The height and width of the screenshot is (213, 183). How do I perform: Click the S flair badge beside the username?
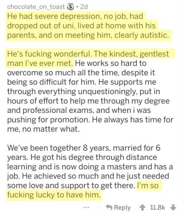(x=70, y=7)
